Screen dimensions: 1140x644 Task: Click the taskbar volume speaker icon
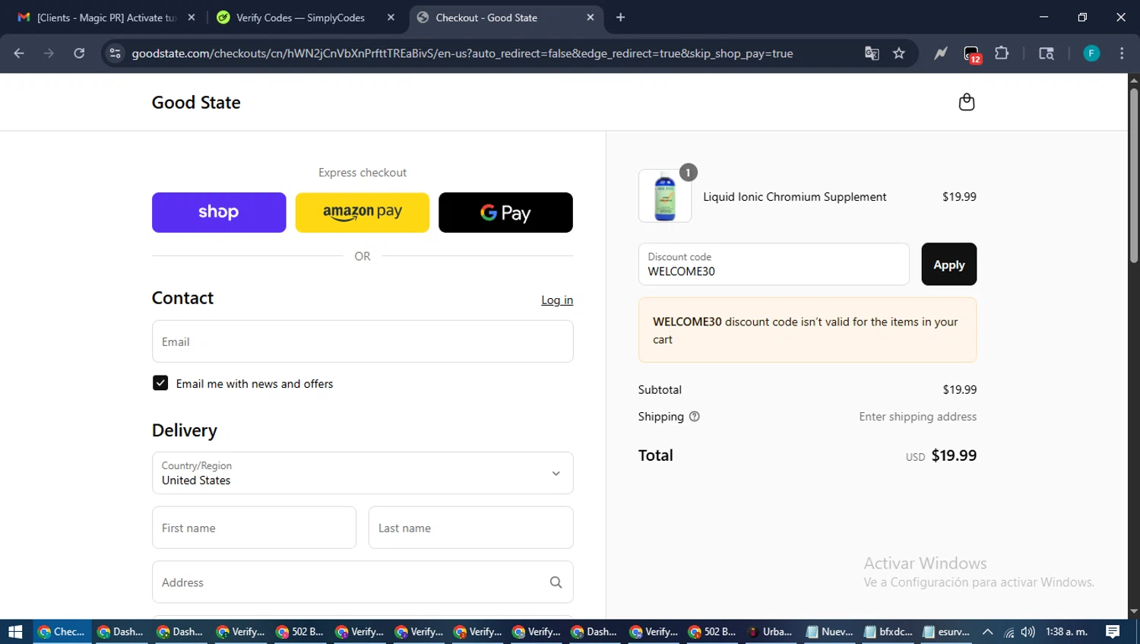(x=1028, y=632)
